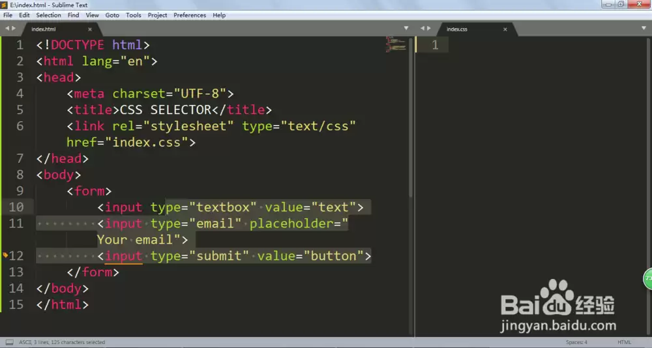Image resolution: width=652 pixels, height=348 pixels.
Task: Click line number 1 in index.css
Action: tap(435, 44)
